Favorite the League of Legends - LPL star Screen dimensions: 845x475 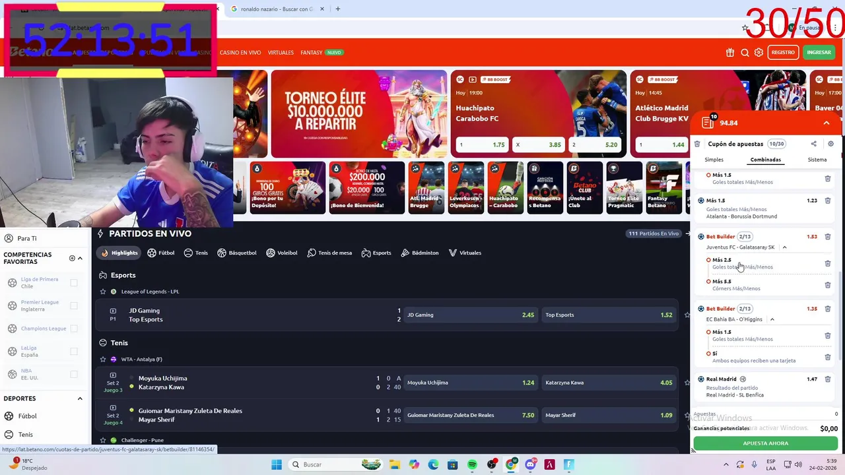point(103,292)
